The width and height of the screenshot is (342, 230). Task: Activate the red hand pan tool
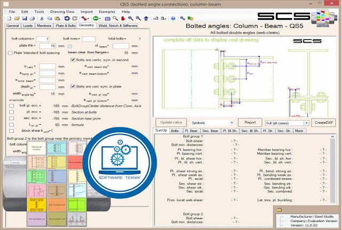(123, 18)
